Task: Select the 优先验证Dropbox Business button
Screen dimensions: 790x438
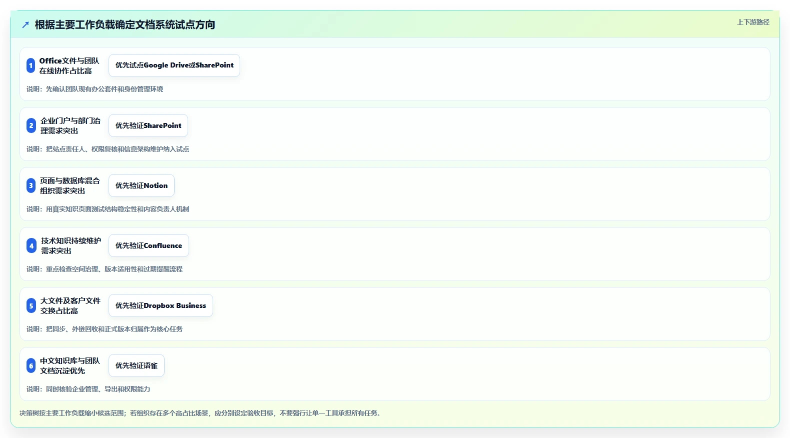Action: pos(161,305)
